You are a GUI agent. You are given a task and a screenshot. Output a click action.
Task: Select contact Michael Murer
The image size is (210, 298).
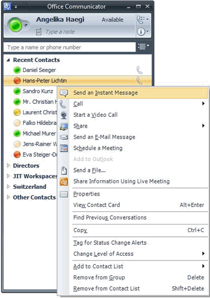click(x=39, y=133)
